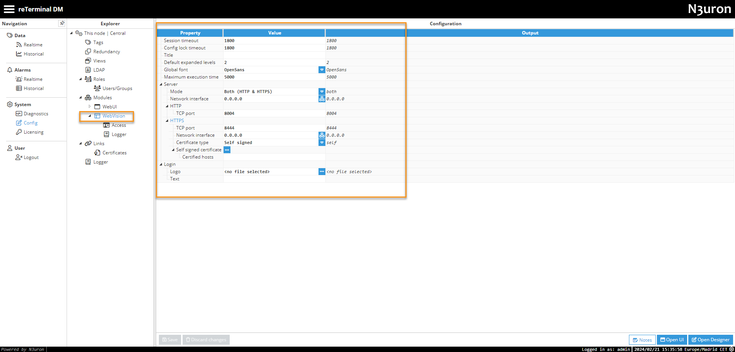Click the Modules cubes icon
Viewport: 735px width, 352px height.
coord(88,98)
